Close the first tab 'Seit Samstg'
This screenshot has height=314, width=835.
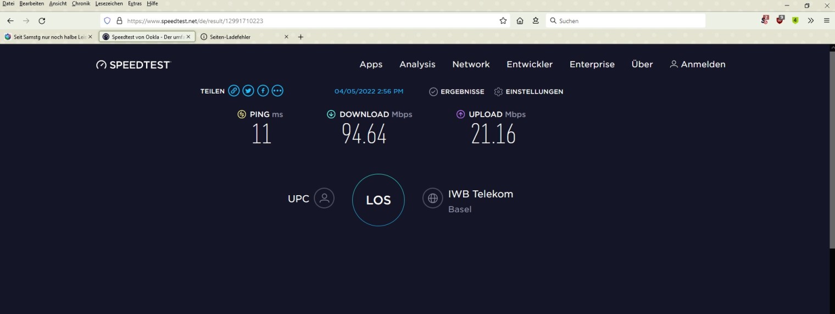[90, 37]
